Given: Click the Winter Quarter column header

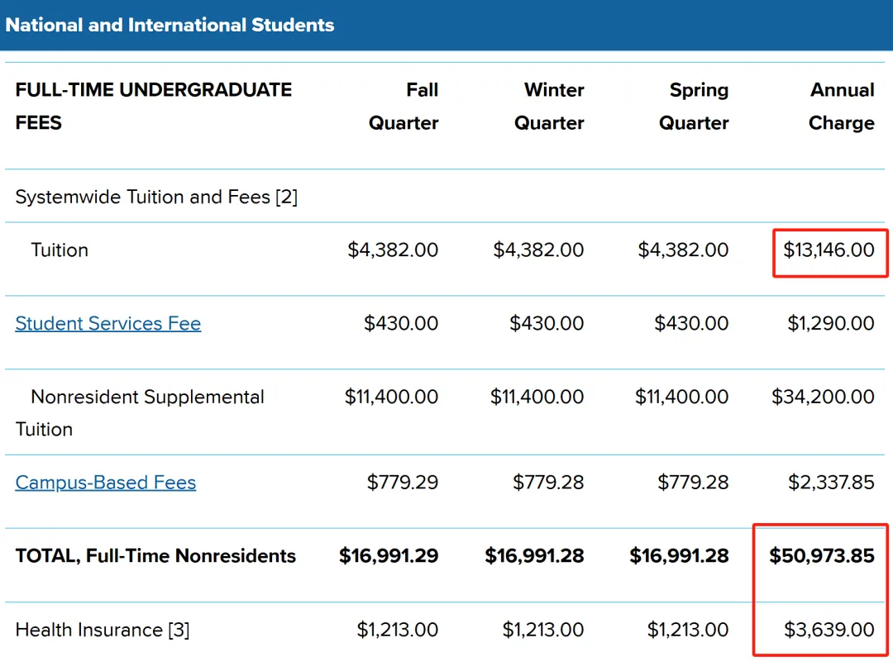Looking at the screenshot, I should pos(549,107).
